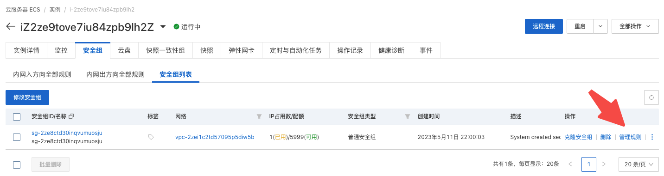Switch to the 云盘 tab
Viewport: 664px width, 176px height.
124,51
